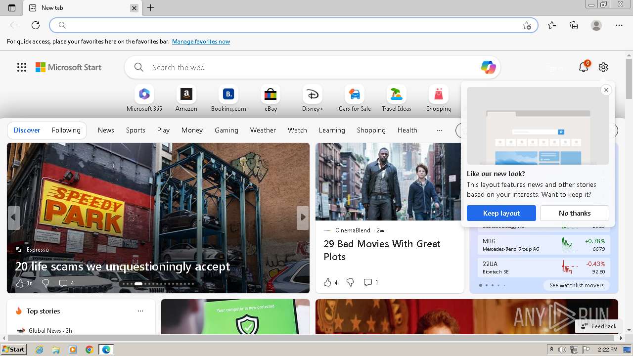633x356 pixels.
Task: Open Edge Settings and more menu
Action: pyautogui.click(x=619, y=25)
